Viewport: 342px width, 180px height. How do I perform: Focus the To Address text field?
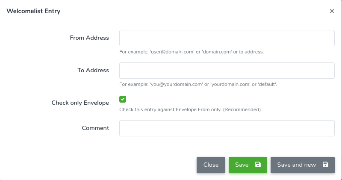point(227,71)
